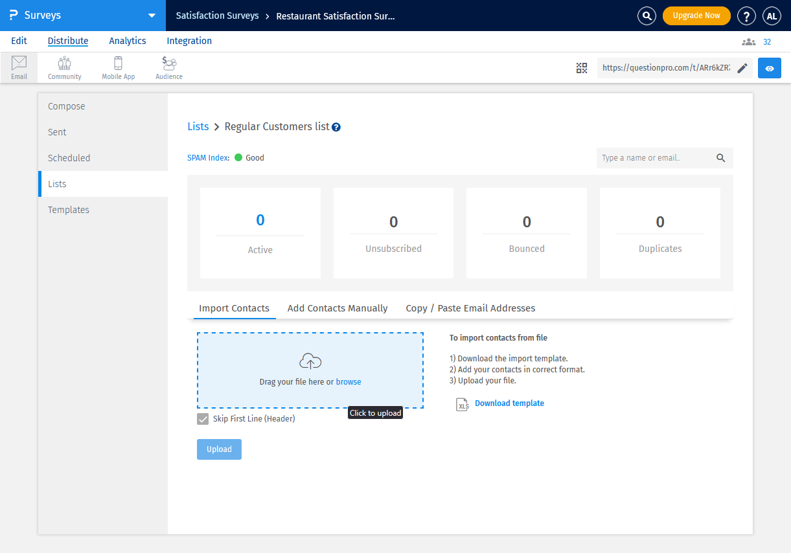Image resolution: width=791 pixels, height=553 pixels.
Task: Open the help question mark icon
Action: [746, 16]
